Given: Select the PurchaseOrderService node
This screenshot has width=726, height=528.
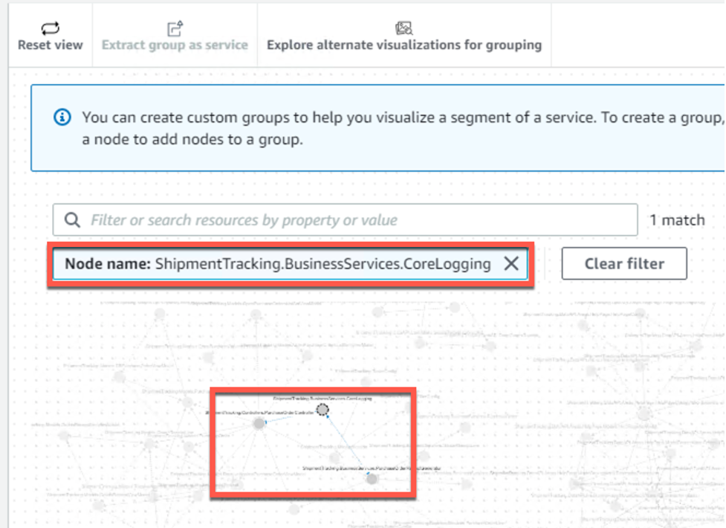Looking at the screenshot, I should (x=369, y=478).
